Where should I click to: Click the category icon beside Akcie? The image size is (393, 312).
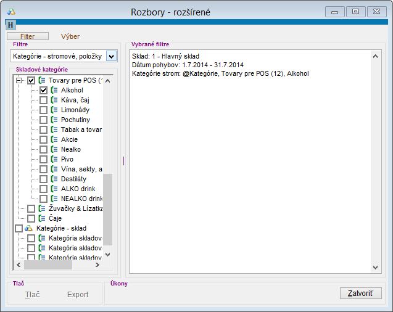54,139
